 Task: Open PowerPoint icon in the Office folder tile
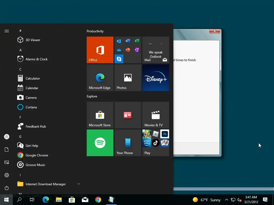point(128,50)
